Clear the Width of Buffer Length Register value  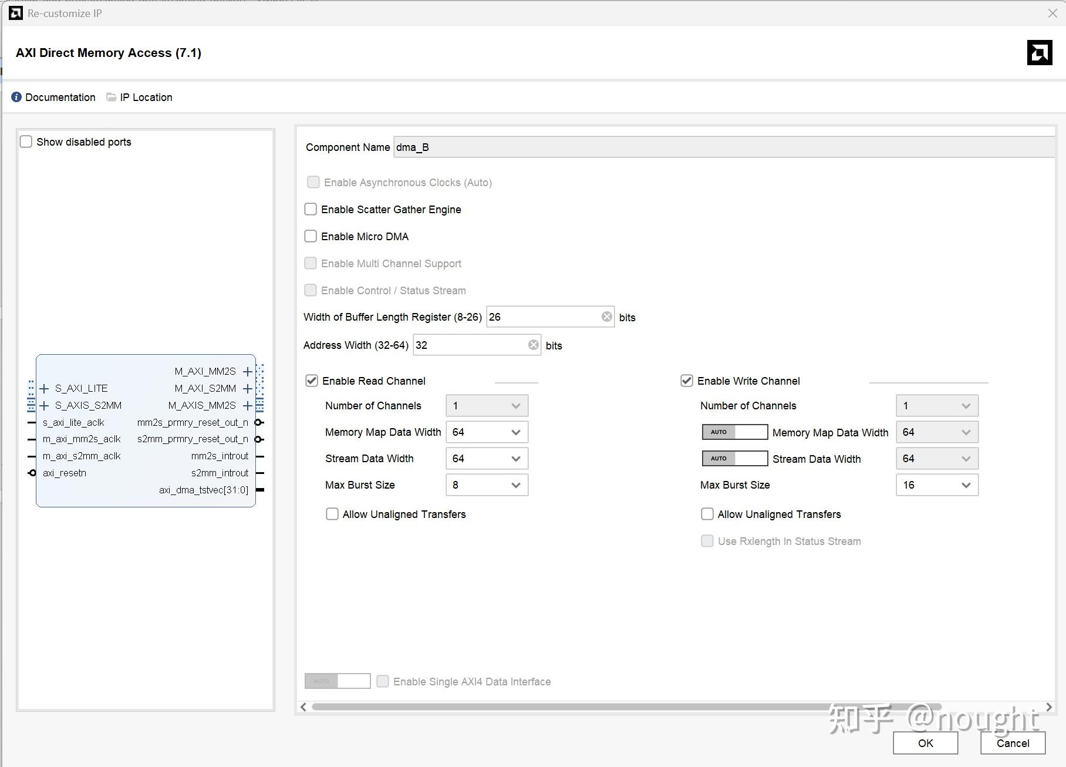pos(606,316)
